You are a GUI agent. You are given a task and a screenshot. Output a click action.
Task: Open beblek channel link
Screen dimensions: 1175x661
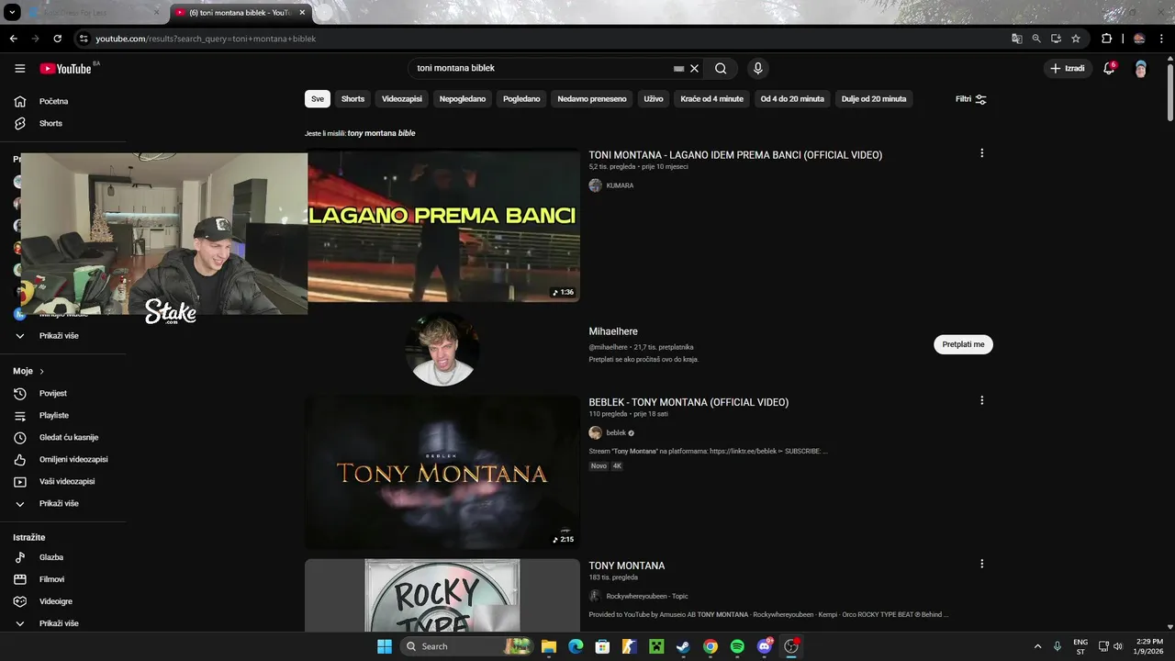616,432
